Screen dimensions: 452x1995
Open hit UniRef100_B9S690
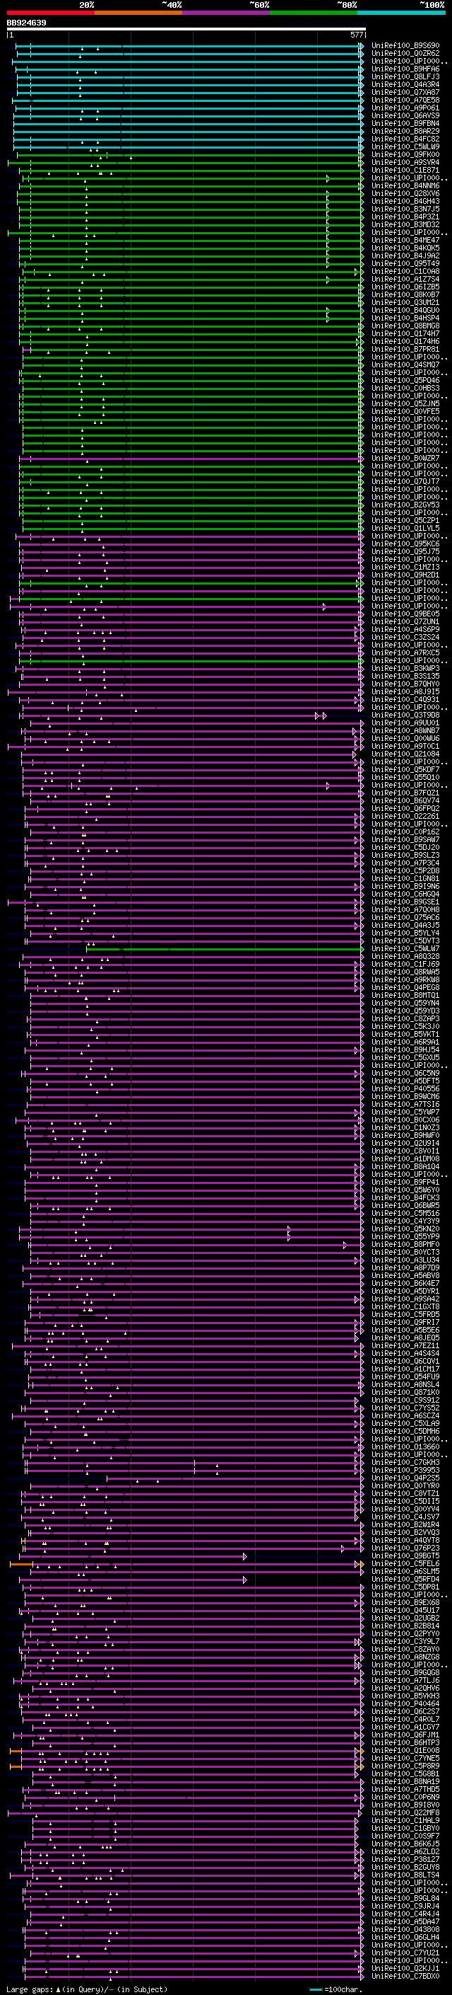[x=405, y=46]
